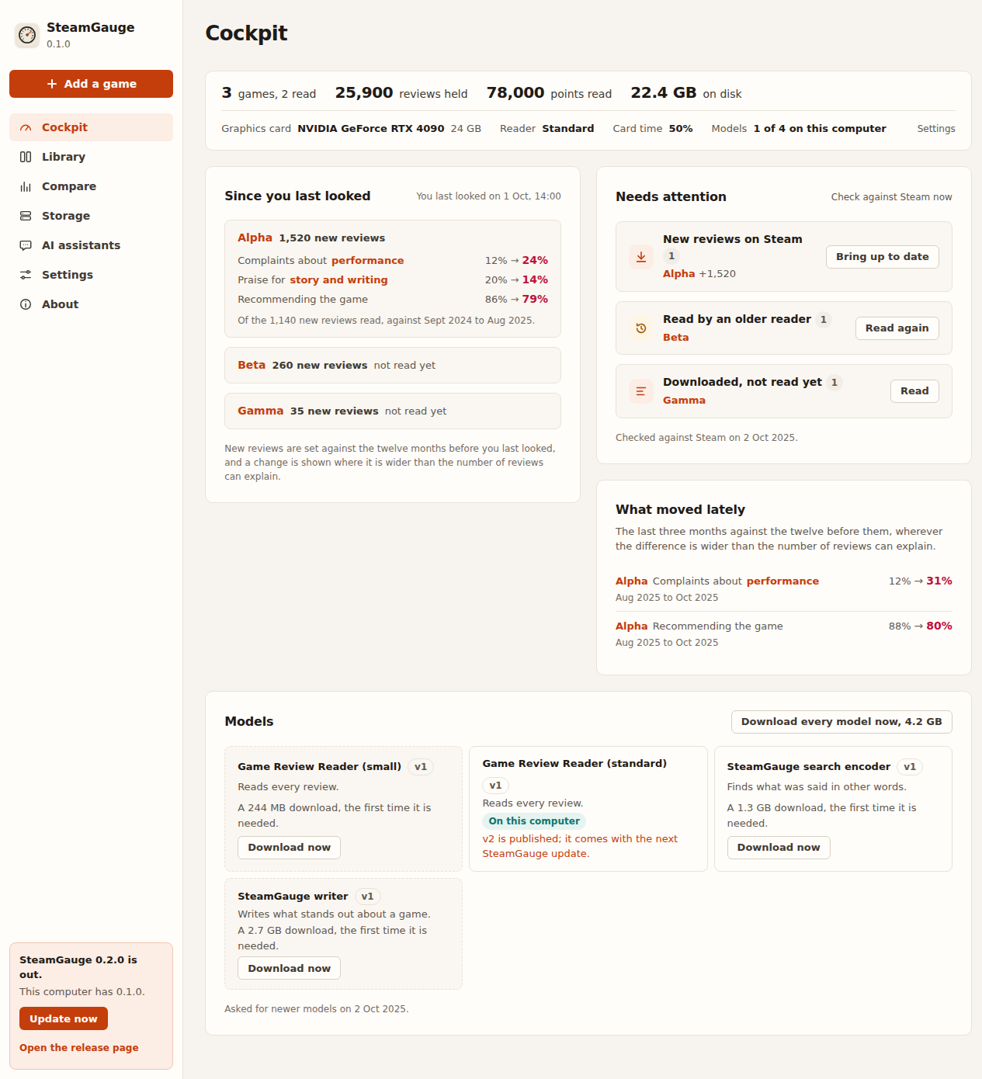Select AI assistants in the sidebar
982x1079 pixels.
[91, 245]
